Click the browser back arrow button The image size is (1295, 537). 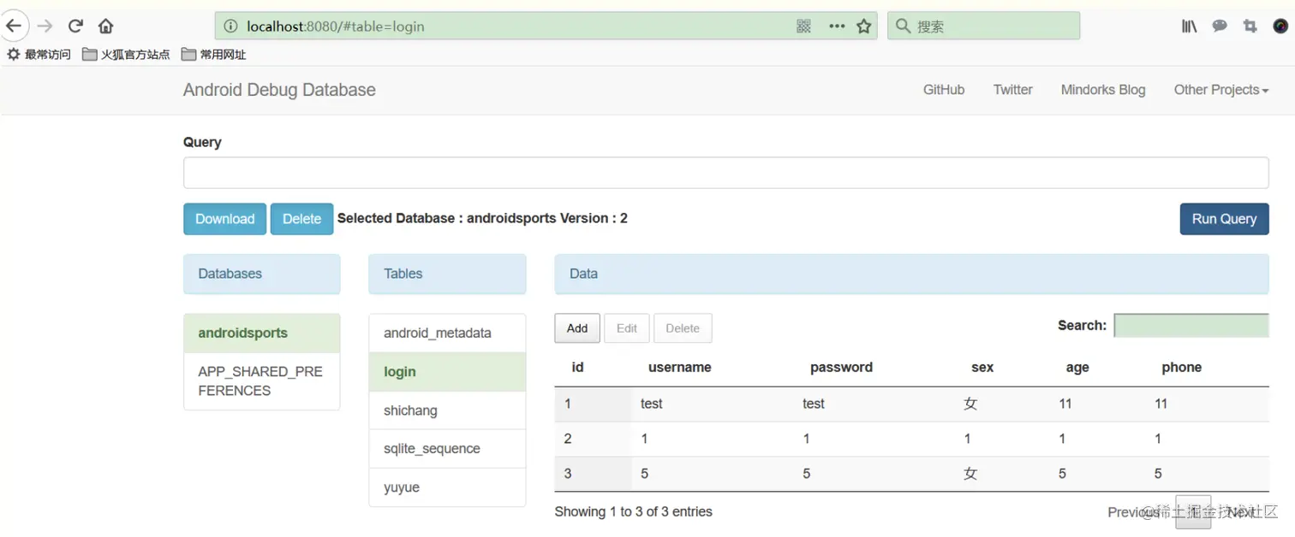(14, 26)
